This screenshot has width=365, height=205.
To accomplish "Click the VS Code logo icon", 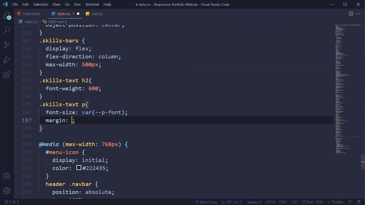I will (5, 4).
